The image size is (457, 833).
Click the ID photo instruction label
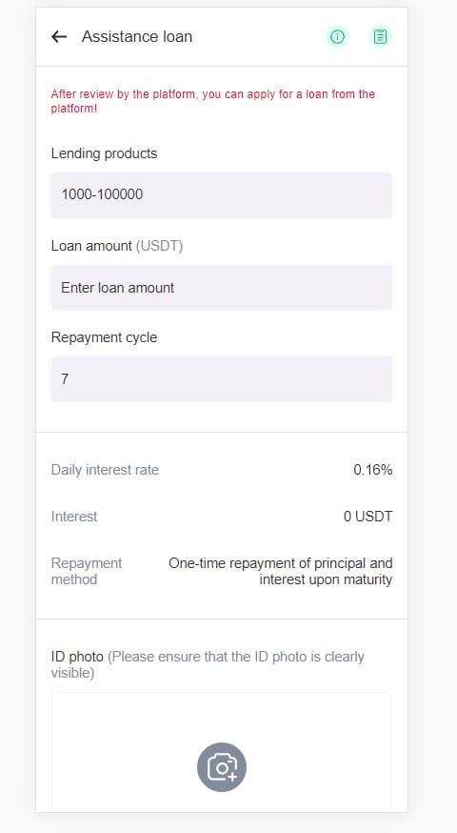pyautogui.click(x=208, y=664)
